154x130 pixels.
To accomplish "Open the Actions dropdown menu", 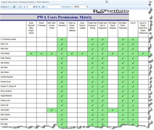I will [5, 7].
